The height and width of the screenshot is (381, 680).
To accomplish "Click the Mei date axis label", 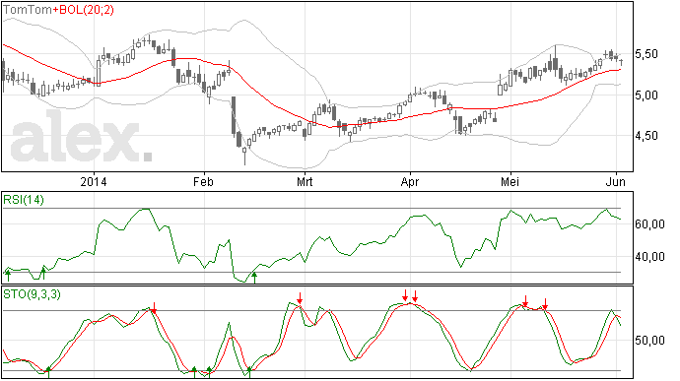I will point(510,181).
